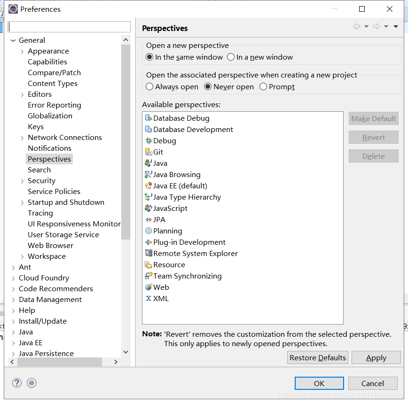Open the Compare/Patch preference page
Screen dimensions: 408x403
pyautogui.click(x=54, y=72)
